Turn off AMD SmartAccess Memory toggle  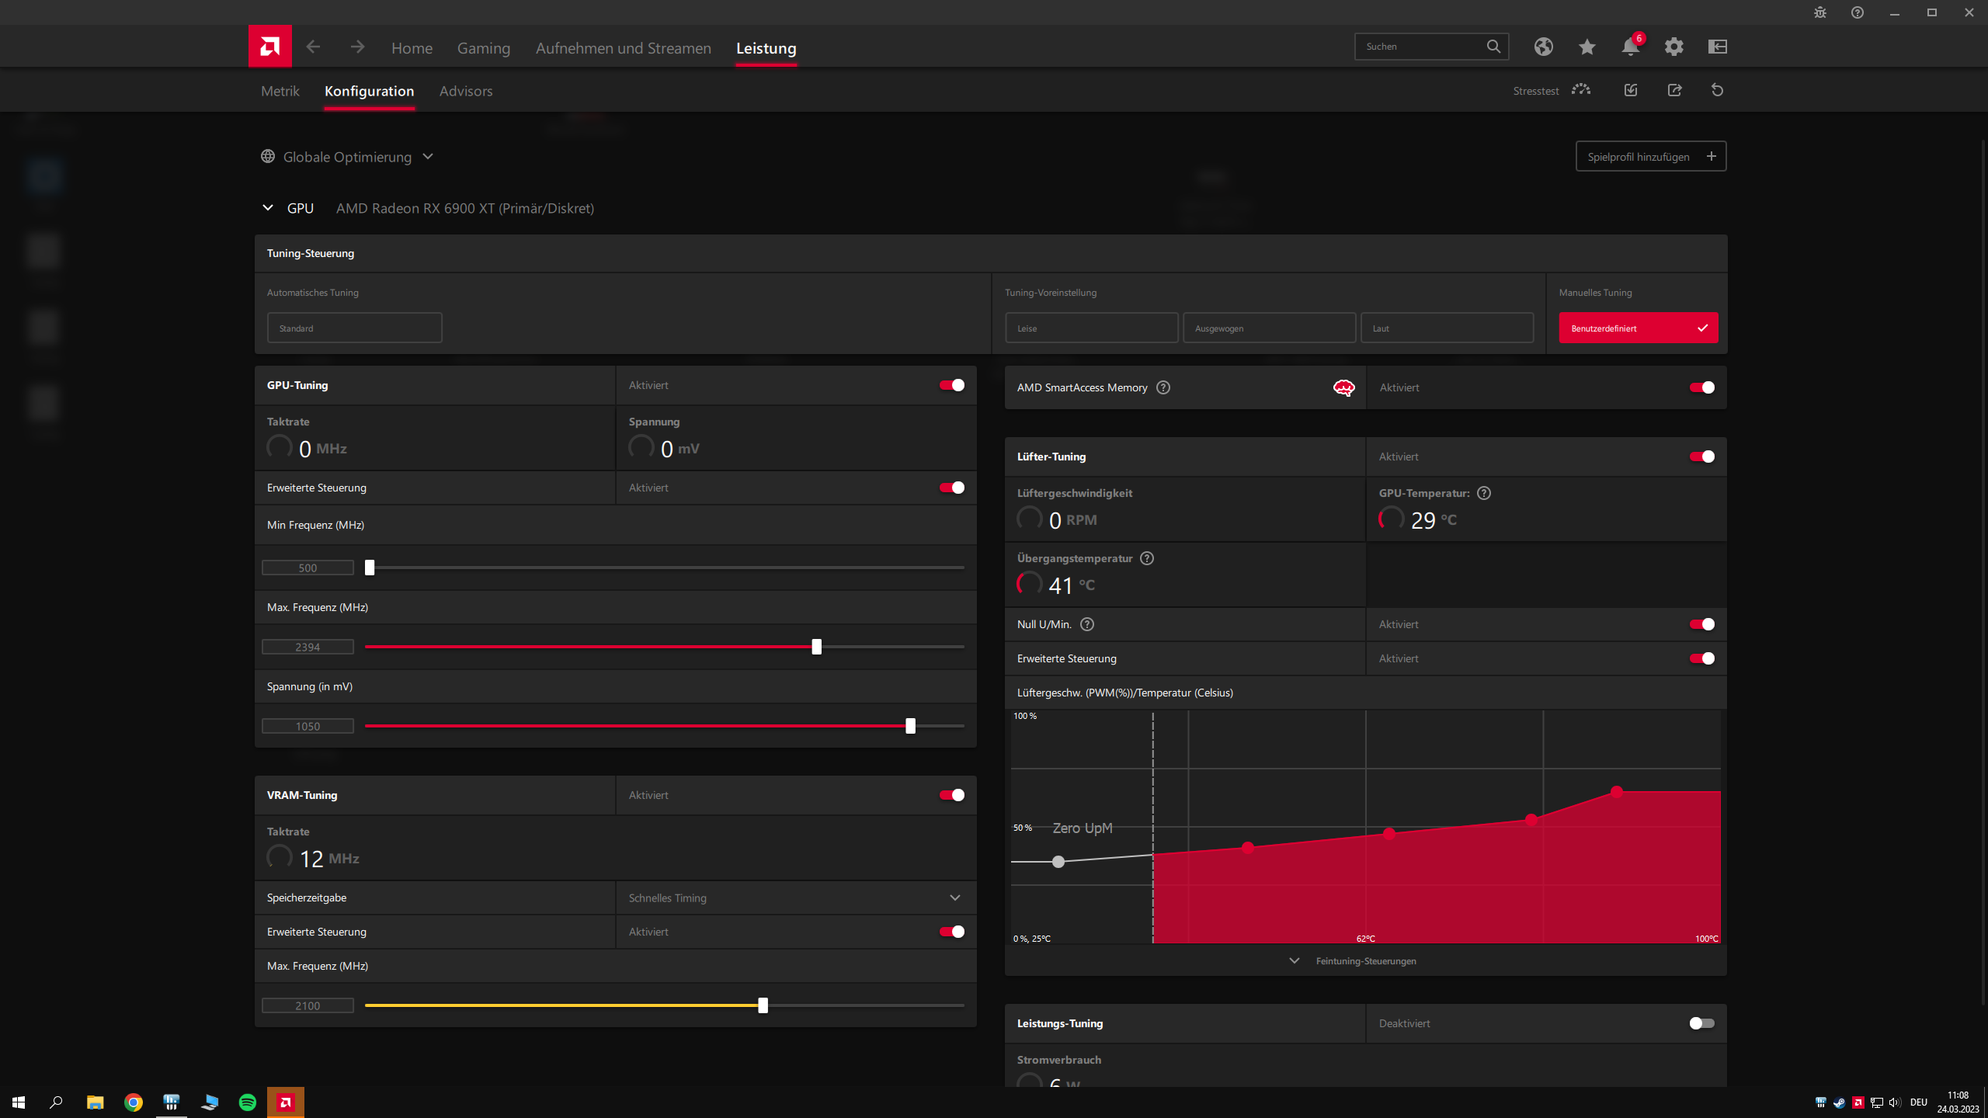point(1701,387)
